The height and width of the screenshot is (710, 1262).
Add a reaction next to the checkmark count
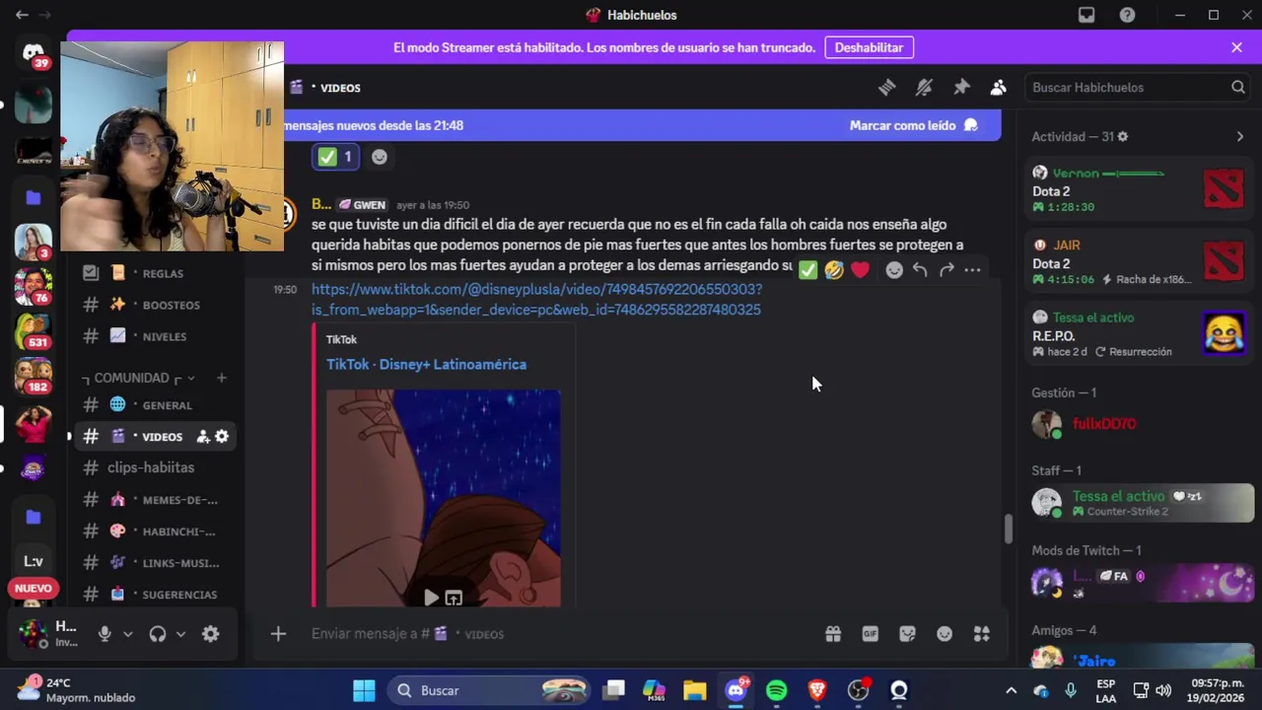(380, 157)
